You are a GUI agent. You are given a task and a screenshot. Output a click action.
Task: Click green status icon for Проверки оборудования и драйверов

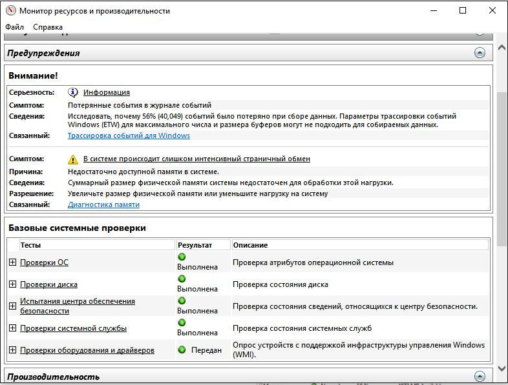click(x=182, y=350)
